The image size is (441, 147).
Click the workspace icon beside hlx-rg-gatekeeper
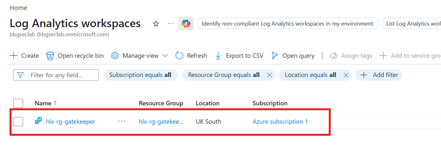(38, 121)
